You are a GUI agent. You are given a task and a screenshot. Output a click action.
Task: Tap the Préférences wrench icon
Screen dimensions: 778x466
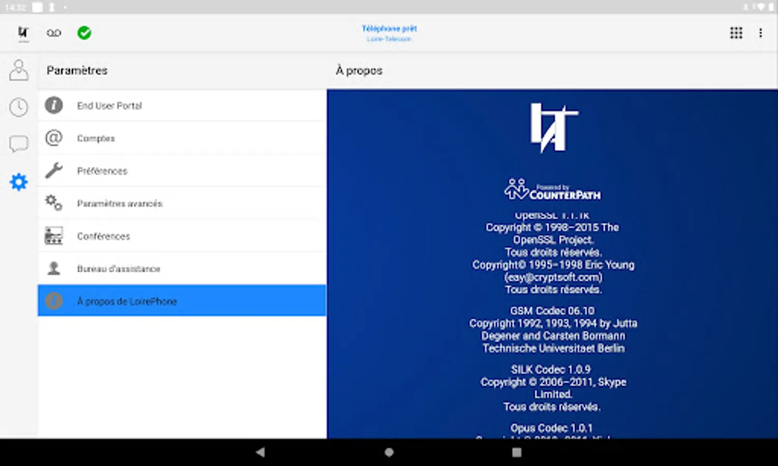point(54,170)
